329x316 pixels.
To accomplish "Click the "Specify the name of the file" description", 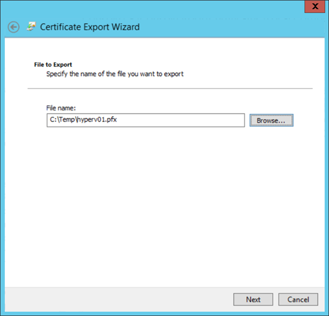I will (115, 74).
